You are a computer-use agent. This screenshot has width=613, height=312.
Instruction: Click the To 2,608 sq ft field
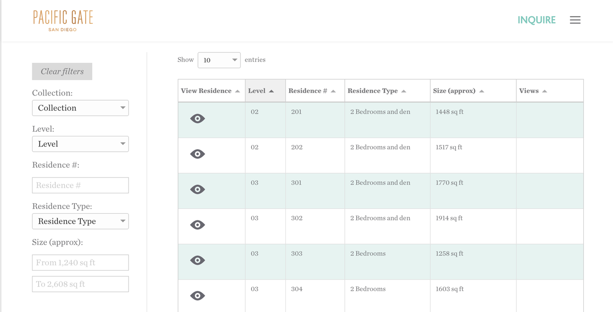(80, 284)
